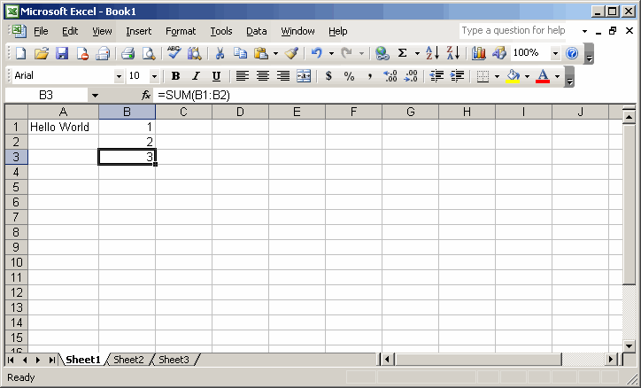
Task: Click Merge and Center icon
Action: pyautogui.click(x=304, y=76)
